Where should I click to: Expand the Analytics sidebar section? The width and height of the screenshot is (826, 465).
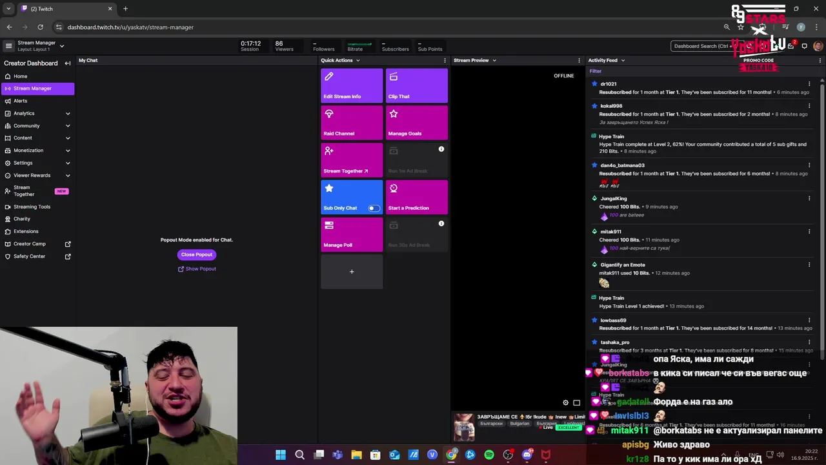68,114
